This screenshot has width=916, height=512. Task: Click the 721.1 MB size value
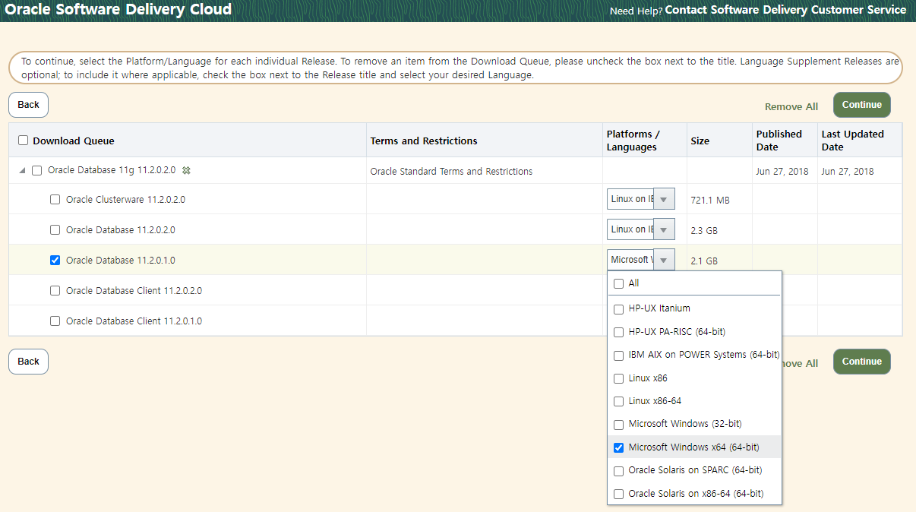point(710,201)
